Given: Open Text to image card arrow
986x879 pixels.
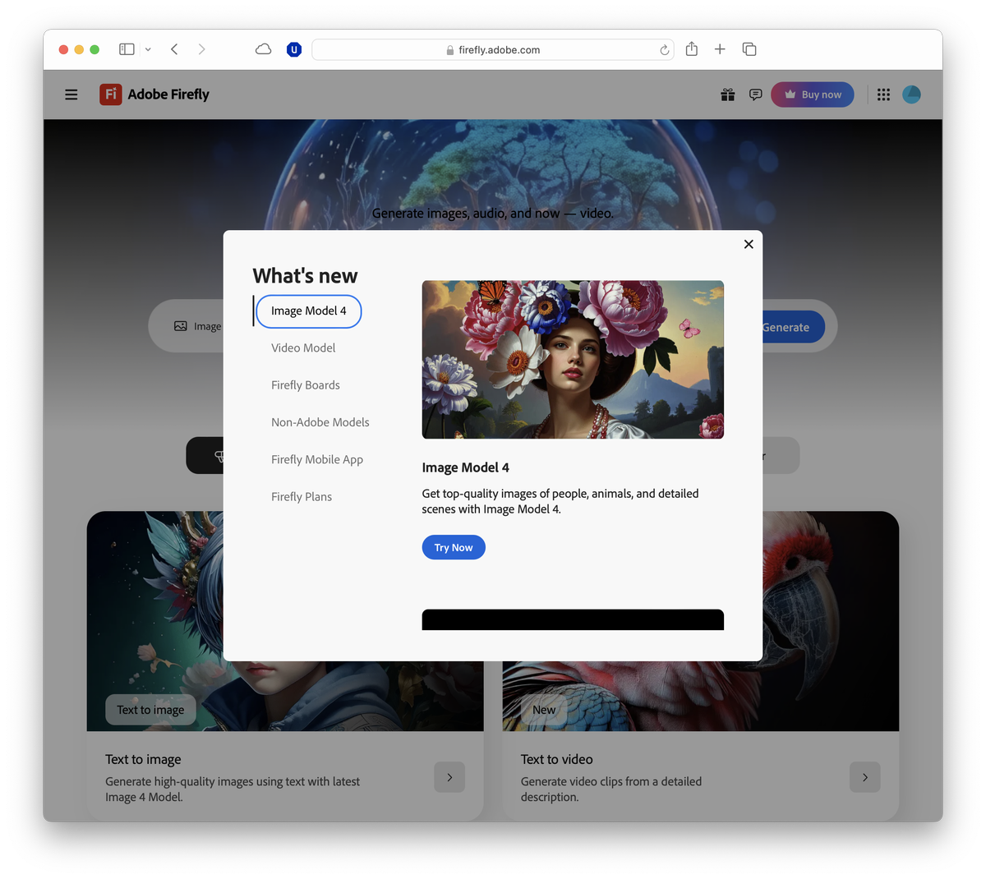Looking at the screenshot, I should coord(449,777).
